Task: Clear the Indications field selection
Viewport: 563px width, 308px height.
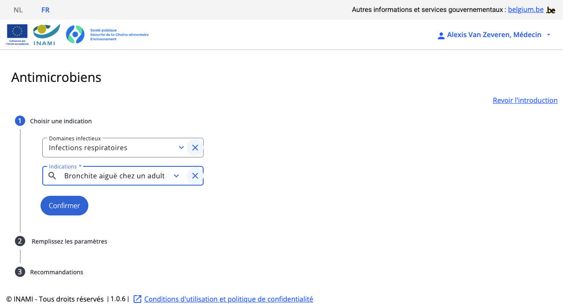Action: point(195,176)
